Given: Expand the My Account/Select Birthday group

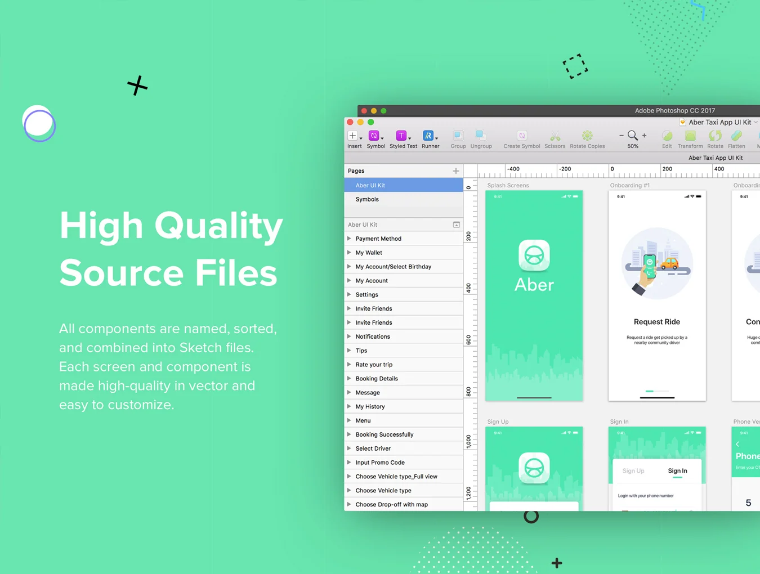Looking at the screenshot, I should pyautogui.click(x=349, y=267).
